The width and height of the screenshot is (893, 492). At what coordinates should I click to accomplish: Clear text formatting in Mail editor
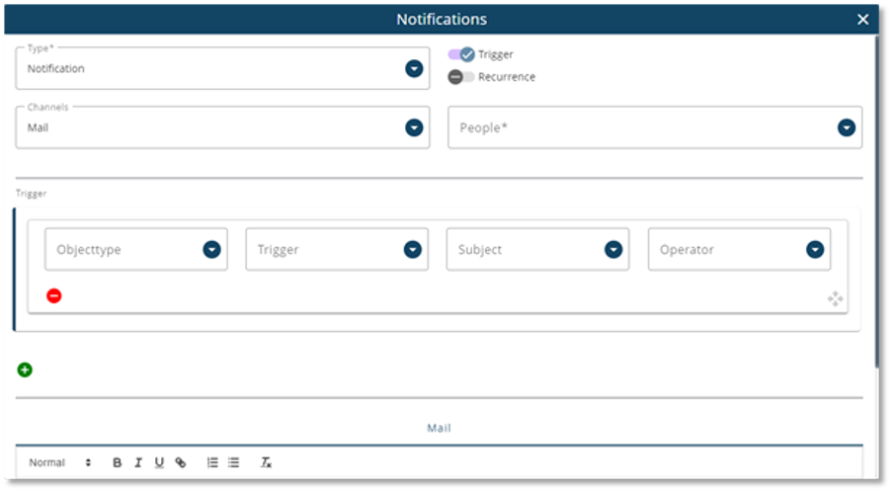tap(266, 463)
